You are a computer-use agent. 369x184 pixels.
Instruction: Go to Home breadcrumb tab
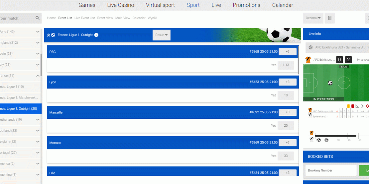tap(51, 18)
